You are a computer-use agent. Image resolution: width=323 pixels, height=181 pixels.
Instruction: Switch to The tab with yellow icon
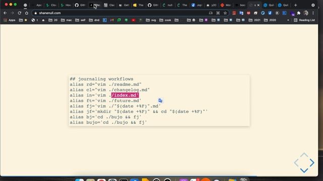(138, 5)
